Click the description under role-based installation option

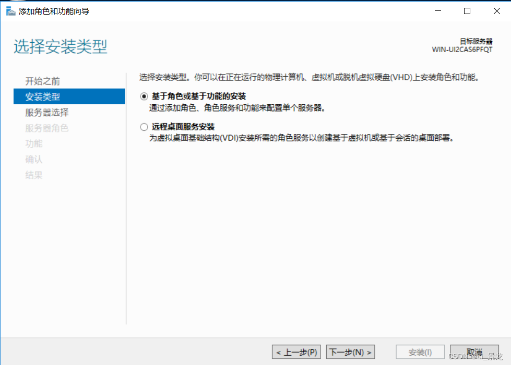tap(237, 108)
